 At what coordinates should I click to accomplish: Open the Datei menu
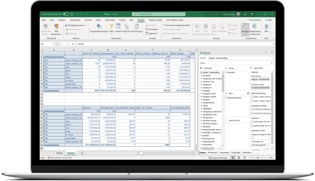[x=44, y=20]
